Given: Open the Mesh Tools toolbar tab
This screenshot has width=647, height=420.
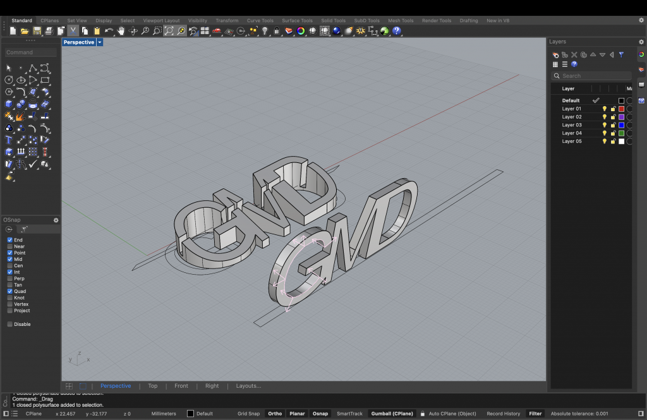Looking at the screenshot, I should pos(400,21).
